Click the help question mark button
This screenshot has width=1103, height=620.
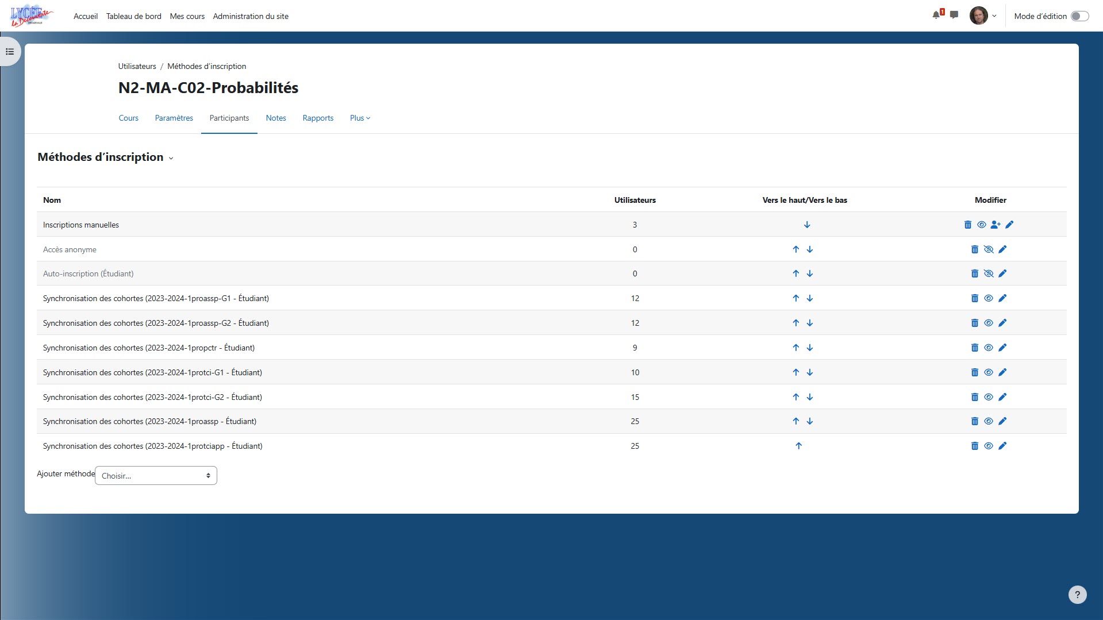1077,594
